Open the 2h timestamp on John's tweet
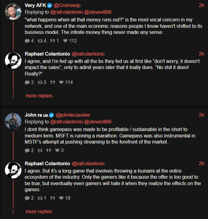The image size is (208, 219). coord(201,115)
